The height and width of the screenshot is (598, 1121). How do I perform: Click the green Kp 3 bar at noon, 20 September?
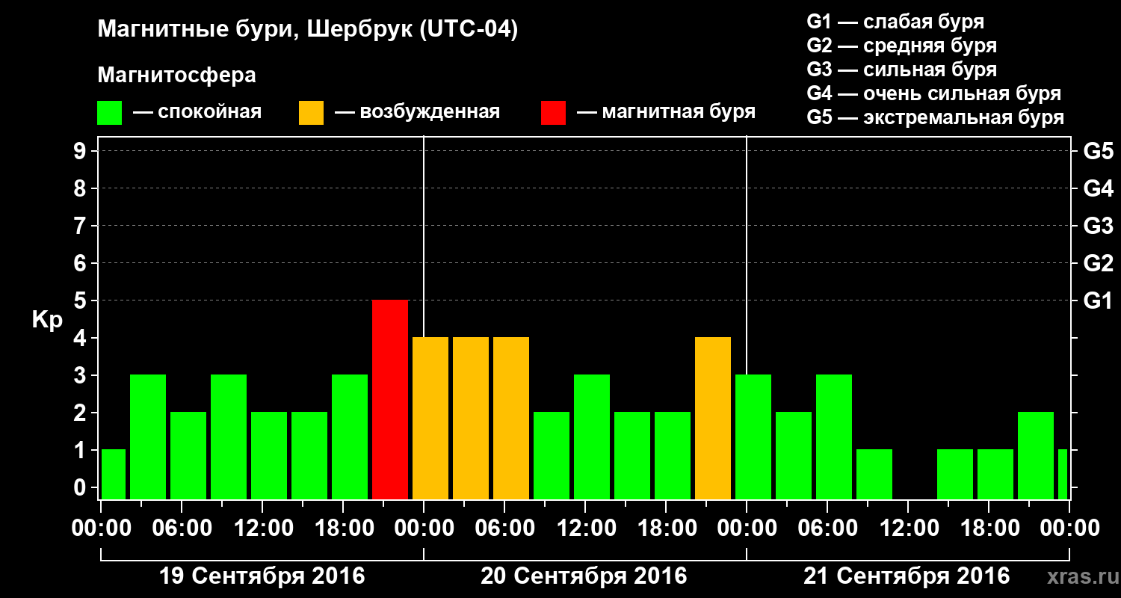point(592,437)
